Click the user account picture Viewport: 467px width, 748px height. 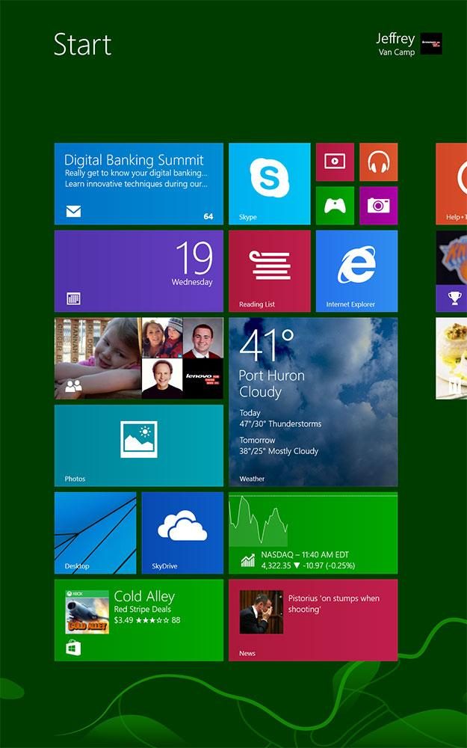(431, 43)
